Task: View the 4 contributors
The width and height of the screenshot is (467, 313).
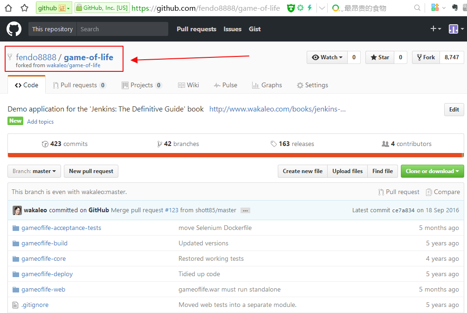Action: click(406, 144)
